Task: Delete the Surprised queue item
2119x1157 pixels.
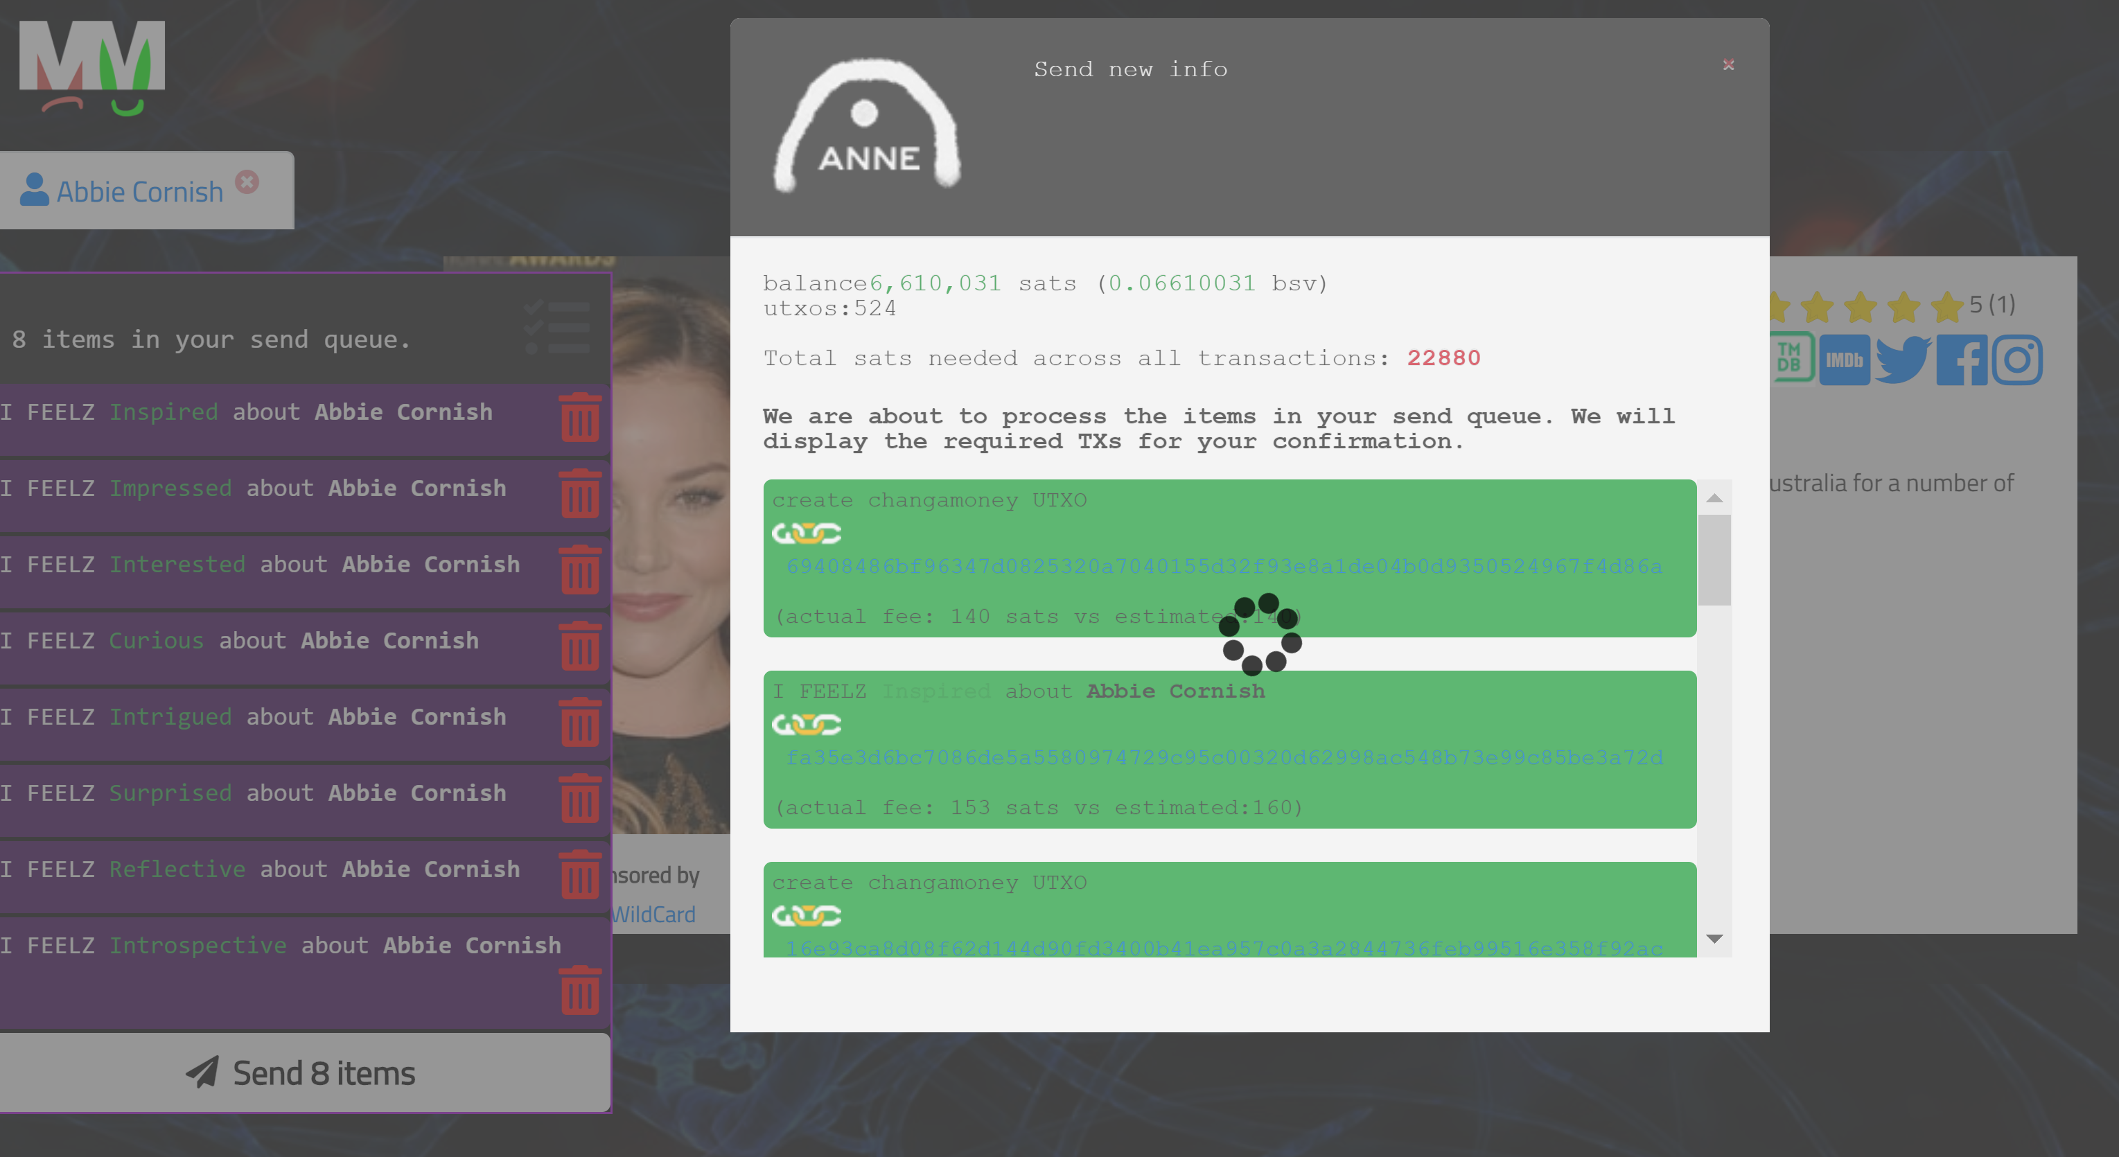Action: [x=580, y=799]
